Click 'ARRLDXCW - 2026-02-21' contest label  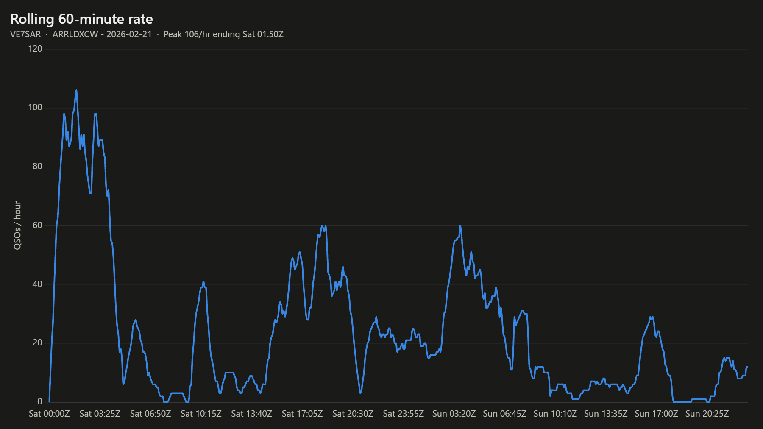(x=102, y=34)
